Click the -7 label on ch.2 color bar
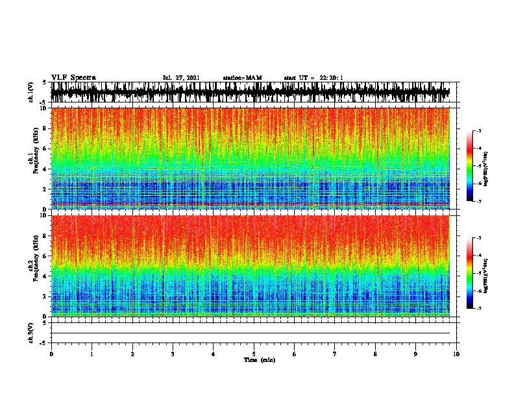This screenshot has height=397, width=514. pos(479,308)
